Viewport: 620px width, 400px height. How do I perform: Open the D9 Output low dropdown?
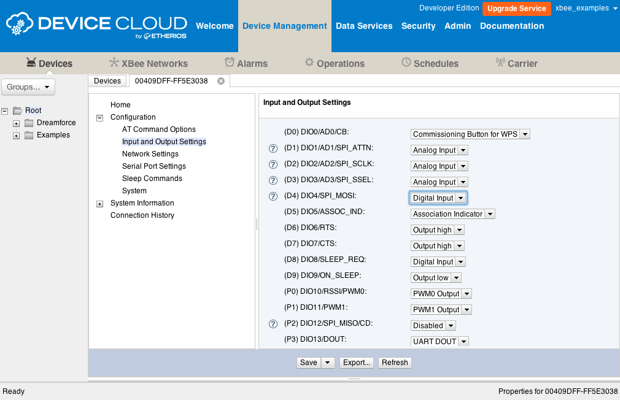tap(436, 277)
